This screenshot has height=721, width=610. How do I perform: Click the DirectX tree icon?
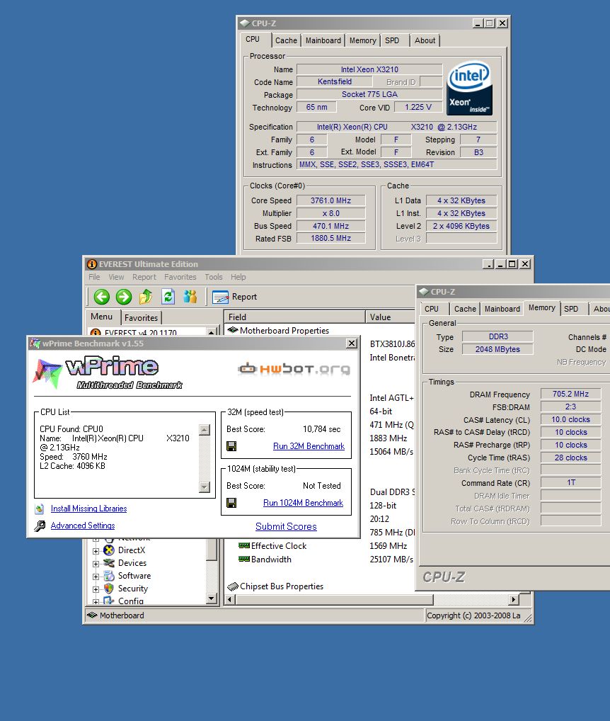pos(109,550)
